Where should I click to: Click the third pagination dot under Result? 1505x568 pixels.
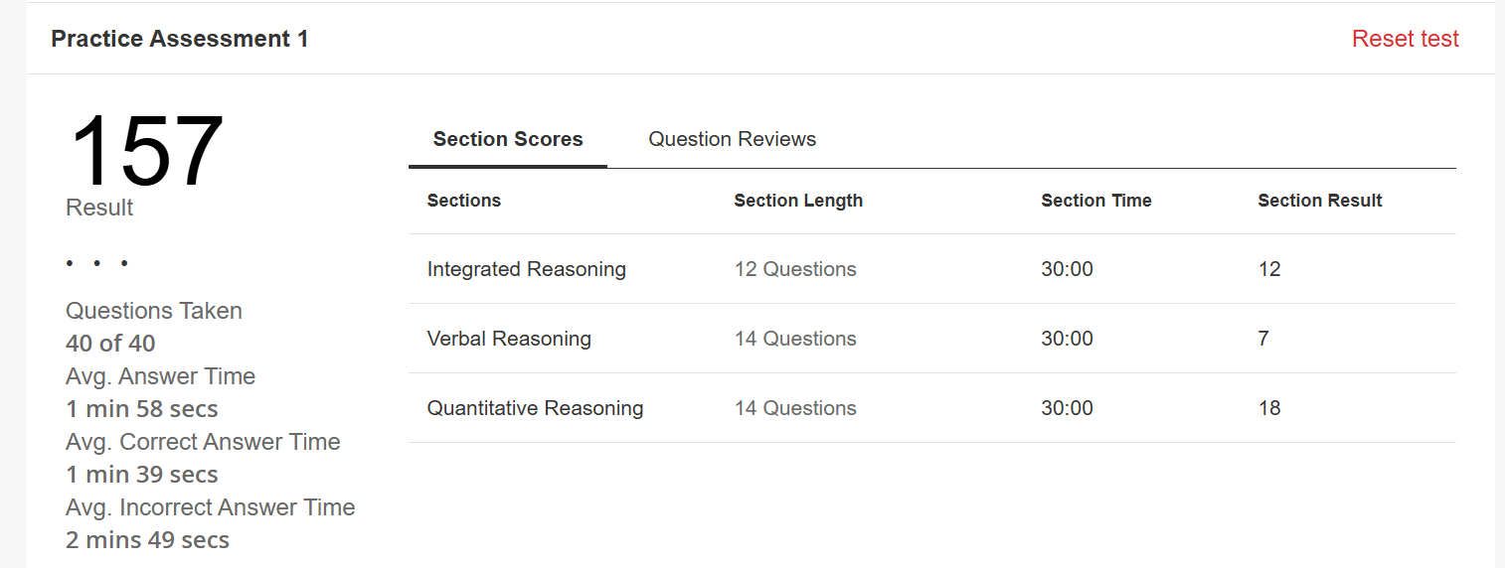[124, 263]
